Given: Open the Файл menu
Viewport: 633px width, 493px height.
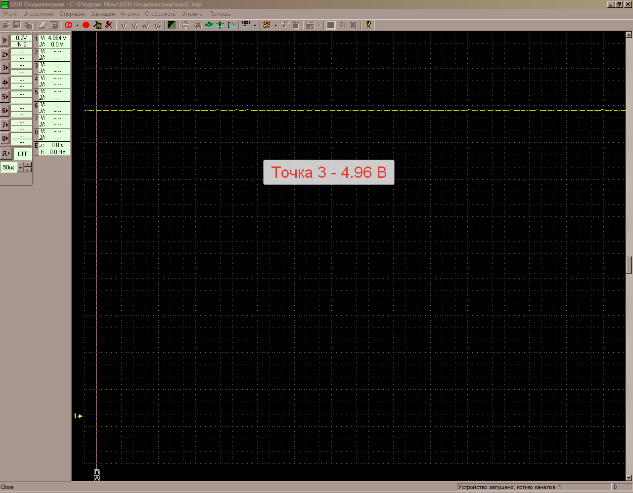Looking at the screenshot, I should click(10, 14).
